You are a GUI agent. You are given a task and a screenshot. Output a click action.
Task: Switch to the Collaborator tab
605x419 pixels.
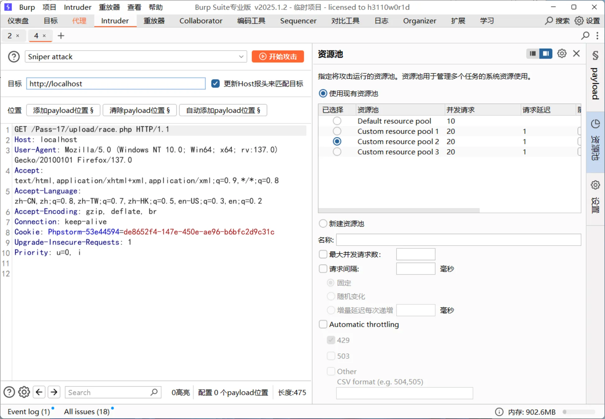(x=201, y=21)
